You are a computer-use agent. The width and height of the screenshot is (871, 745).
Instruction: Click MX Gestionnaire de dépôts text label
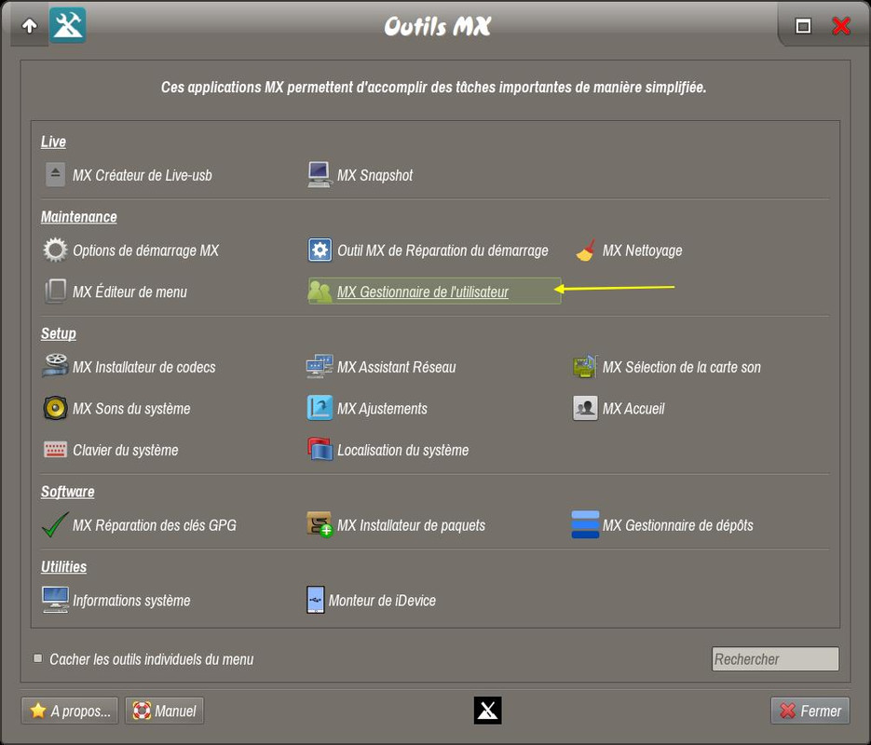coord(677,525)
